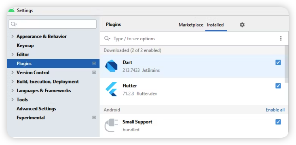Disable the Dart plugin checkbox
This screenshot has width=296, height=145.
(x=278, y=62)
